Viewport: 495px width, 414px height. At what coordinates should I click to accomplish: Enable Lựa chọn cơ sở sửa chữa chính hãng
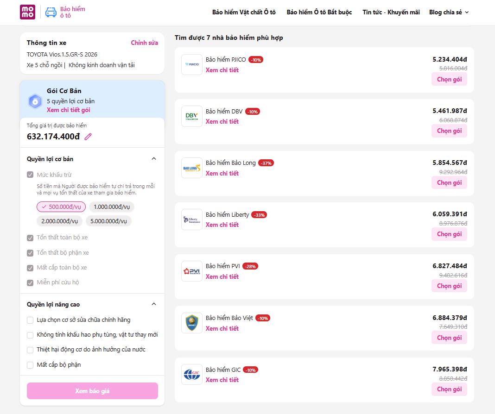(x=30, y=320)
